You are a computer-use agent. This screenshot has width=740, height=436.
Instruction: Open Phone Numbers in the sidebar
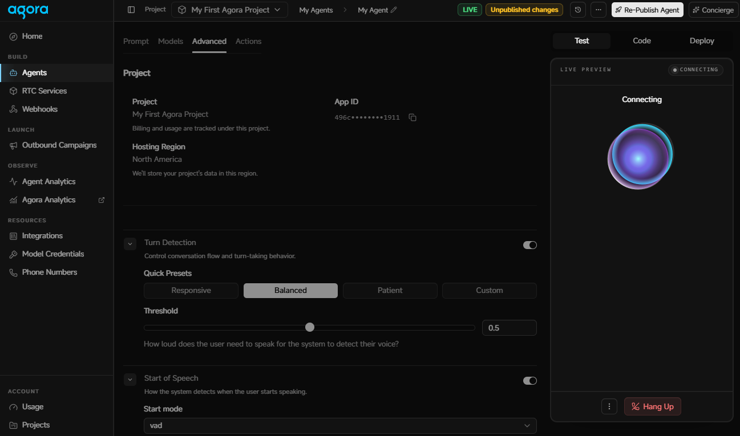(56, 272)
